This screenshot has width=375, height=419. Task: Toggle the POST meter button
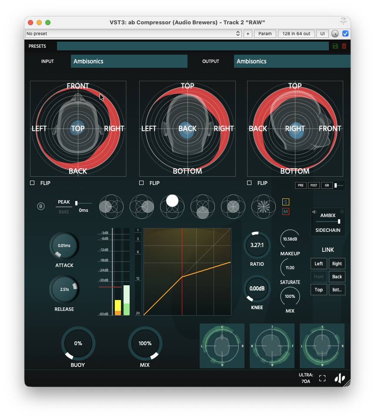(314, 185)
